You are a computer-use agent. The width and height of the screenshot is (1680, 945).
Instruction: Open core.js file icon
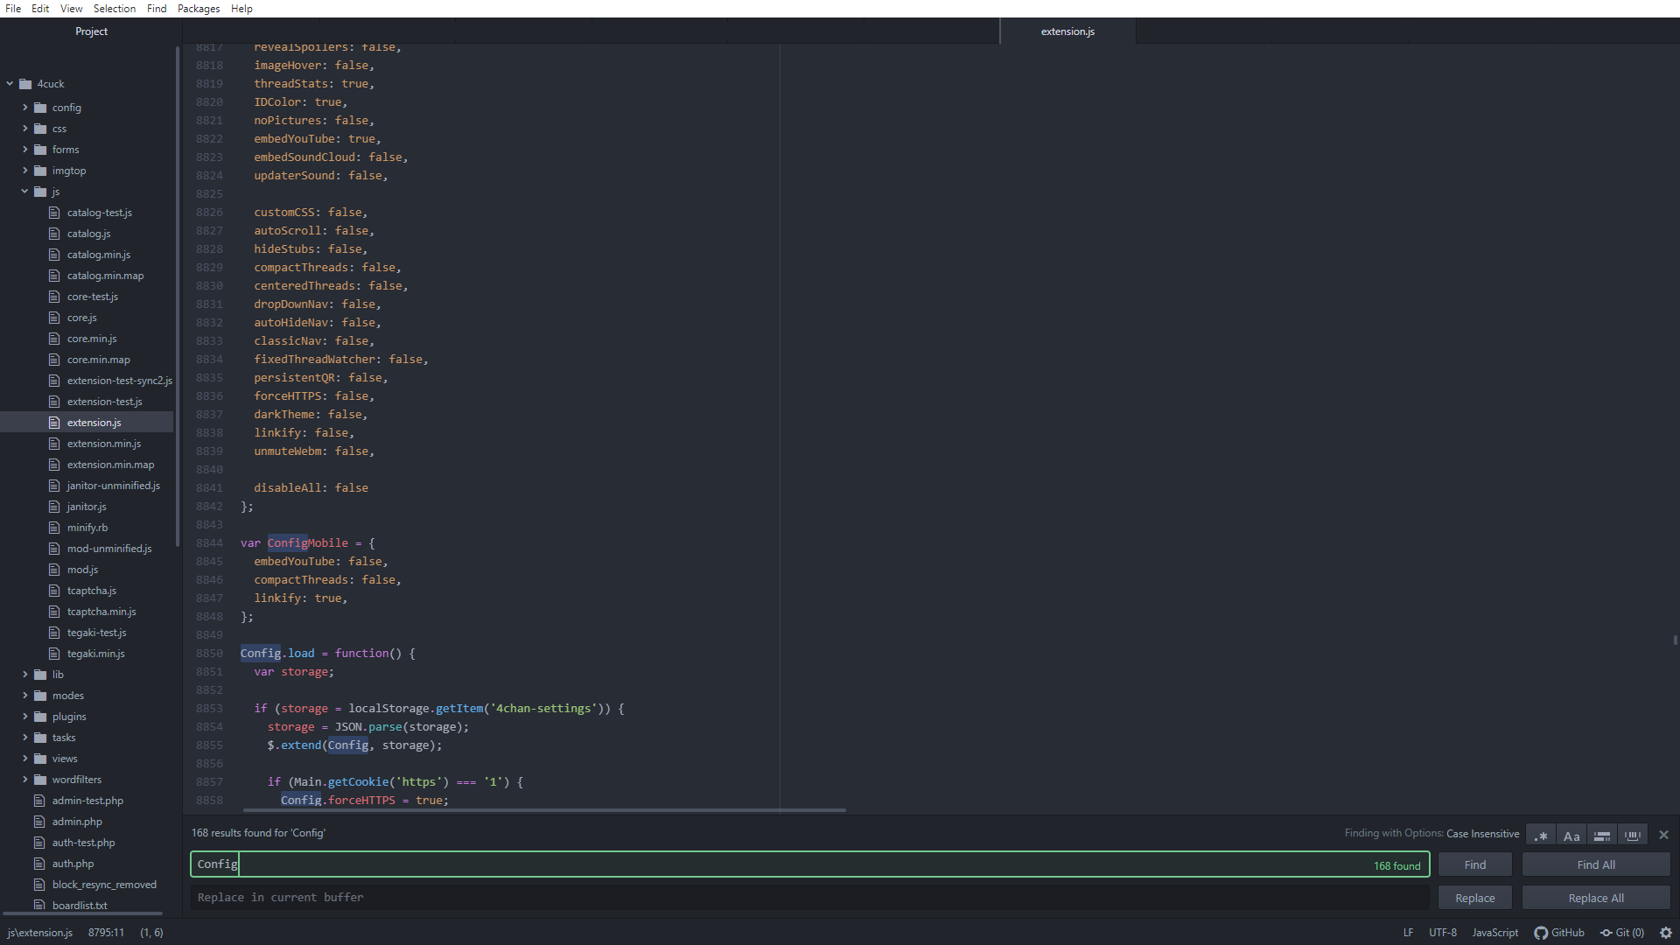[x=54, y=318]
